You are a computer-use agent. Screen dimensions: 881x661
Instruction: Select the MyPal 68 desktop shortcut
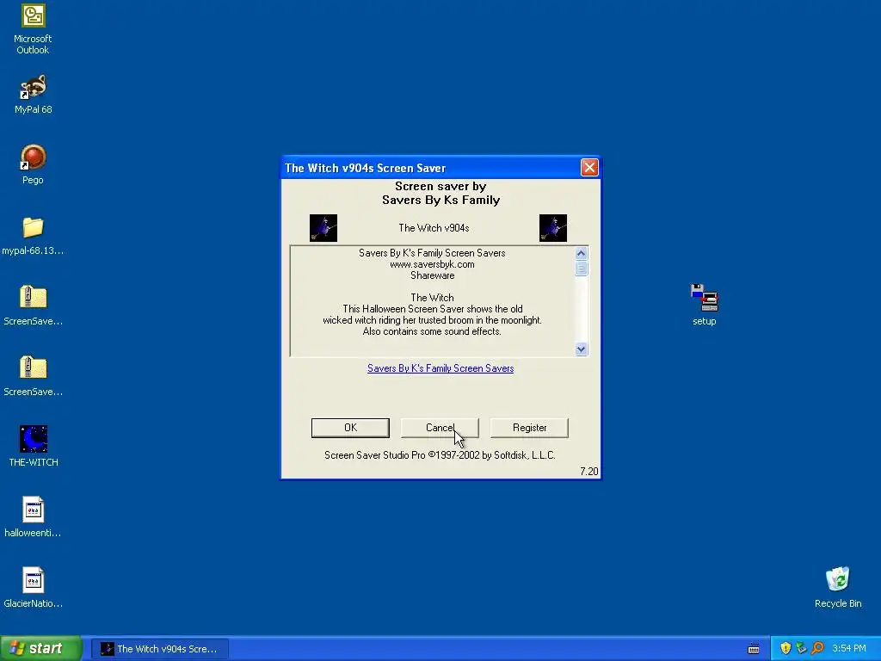click(x=33, y=95)
